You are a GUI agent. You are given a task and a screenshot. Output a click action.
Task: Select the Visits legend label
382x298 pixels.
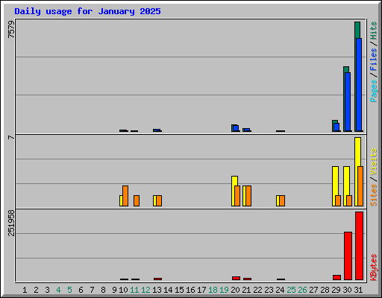374,162
